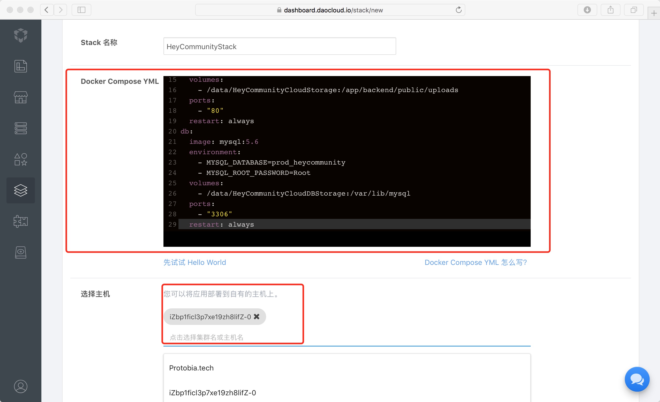The height and width of the screenshot is (402, 660).
Task: Remove selected host iZbp1ficl3p7xe19zh8lifZ-0 tag
Action: pos(256,317)
